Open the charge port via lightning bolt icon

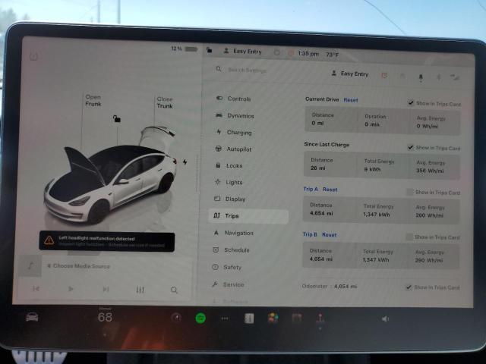[185, 162]
